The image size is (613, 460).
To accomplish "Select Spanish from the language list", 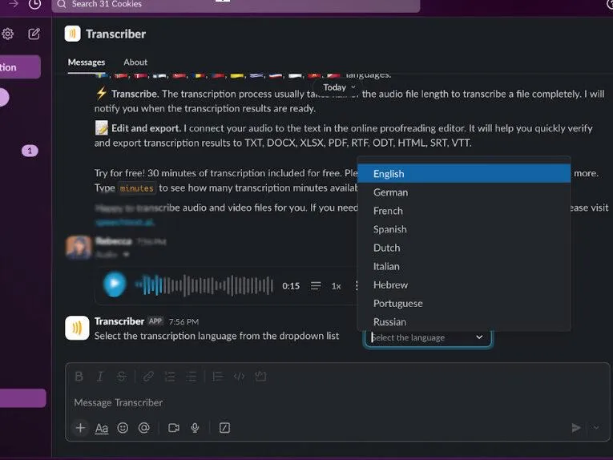I will (464, 229).
